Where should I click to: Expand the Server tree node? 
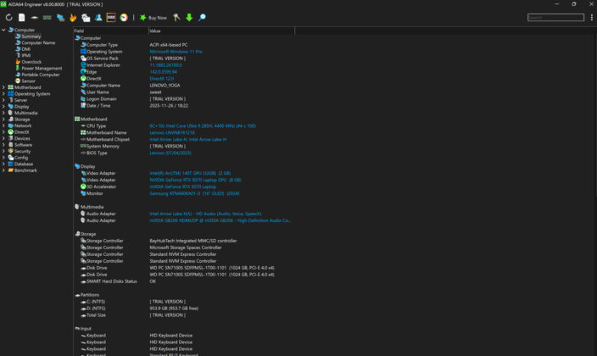(3, 100)
